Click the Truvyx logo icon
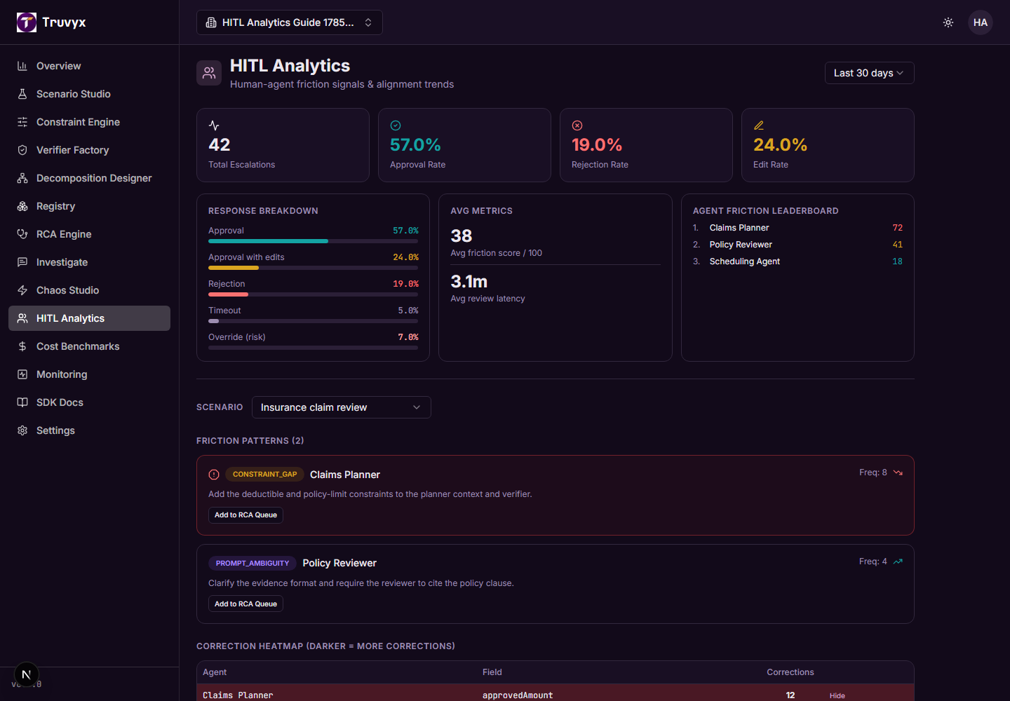The height and width of the screenshot is (701, 1010). (x=27, y=22)
